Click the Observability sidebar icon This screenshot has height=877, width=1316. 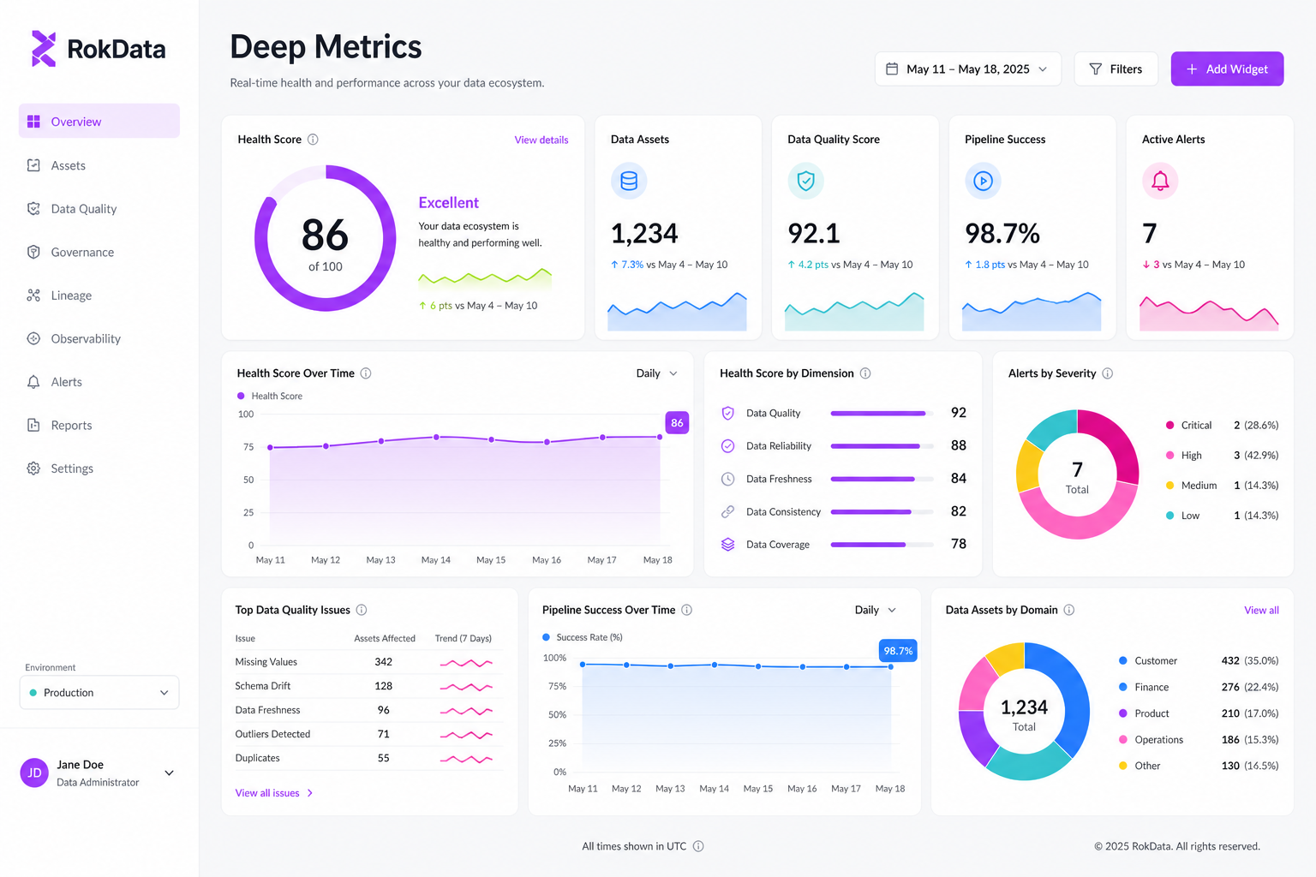click(33, 338)
